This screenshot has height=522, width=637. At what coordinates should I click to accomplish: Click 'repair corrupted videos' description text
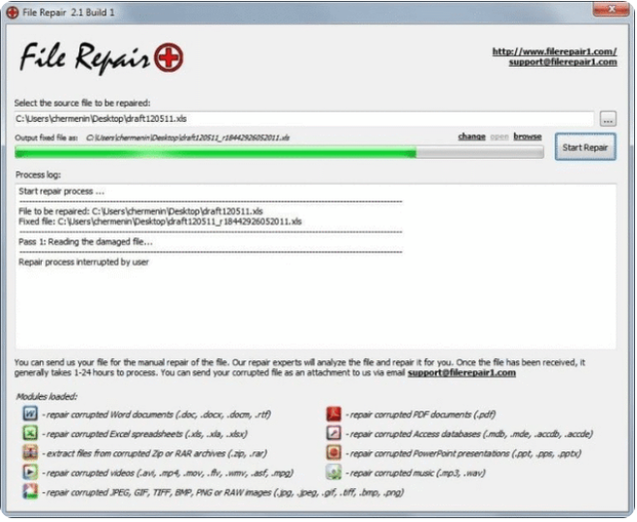pyautogui.click(x=169, y=473)
